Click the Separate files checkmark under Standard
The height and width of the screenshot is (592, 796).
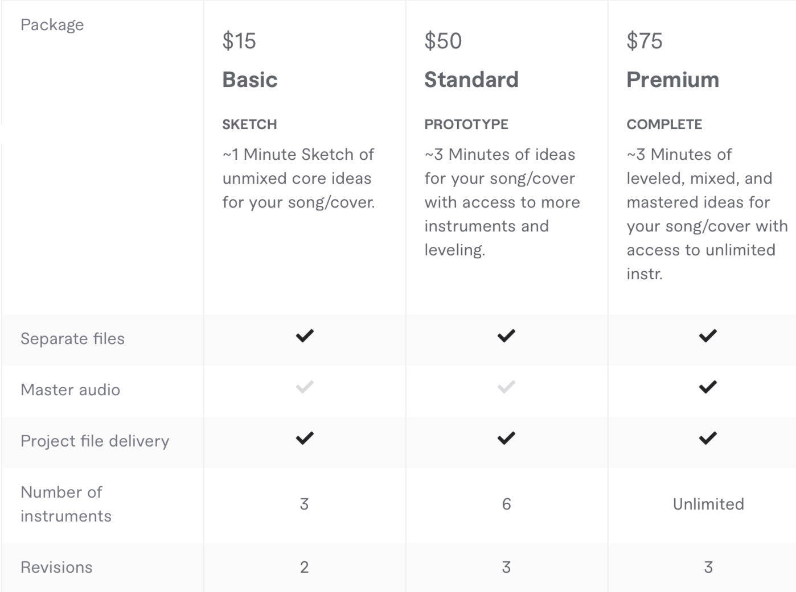506,336
